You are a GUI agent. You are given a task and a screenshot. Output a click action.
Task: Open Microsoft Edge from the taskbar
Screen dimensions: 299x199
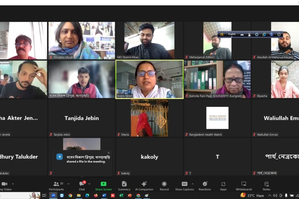tap(87, 195)
